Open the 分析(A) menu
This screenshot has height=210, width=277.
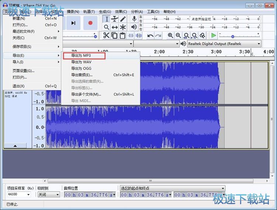point(137,12)
